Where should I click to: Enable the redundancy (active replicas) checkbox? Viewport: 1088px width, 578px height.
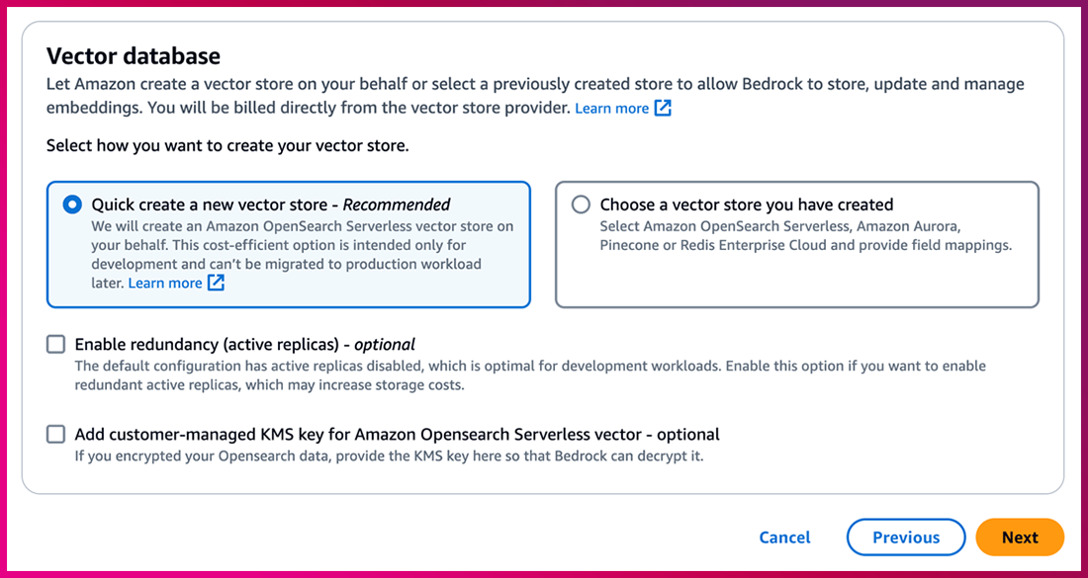(x=55, y=345)
